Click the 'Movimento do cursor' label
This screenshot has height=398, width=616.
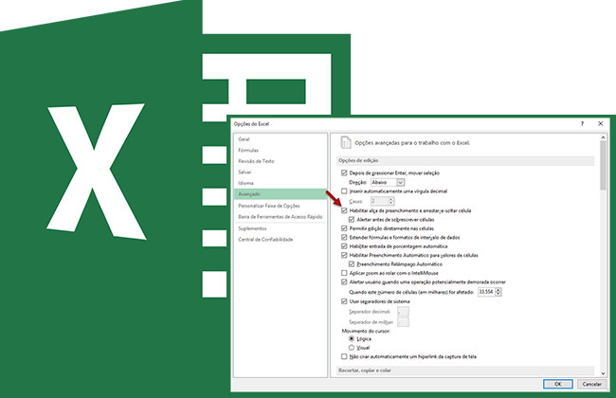[366, 332]
